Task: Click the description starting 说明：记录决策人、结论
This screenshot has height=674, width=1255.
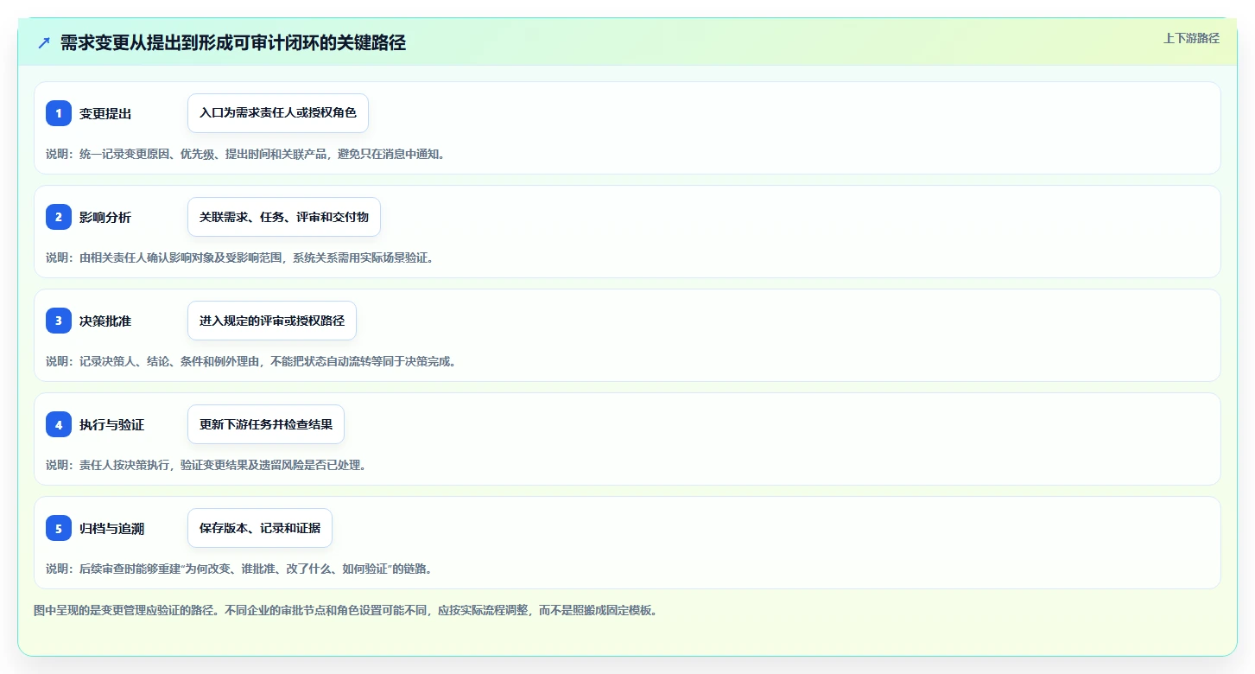Action: pos(250,361)
